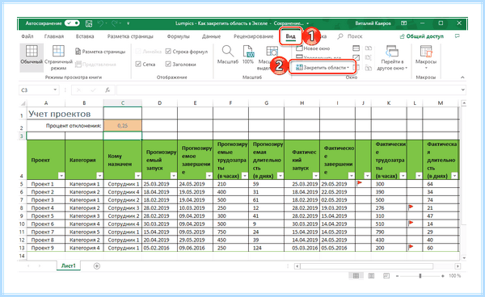Screen dimensions: 485x297
Task: Click the Select All corner triangle
Action: coord(23,103)
